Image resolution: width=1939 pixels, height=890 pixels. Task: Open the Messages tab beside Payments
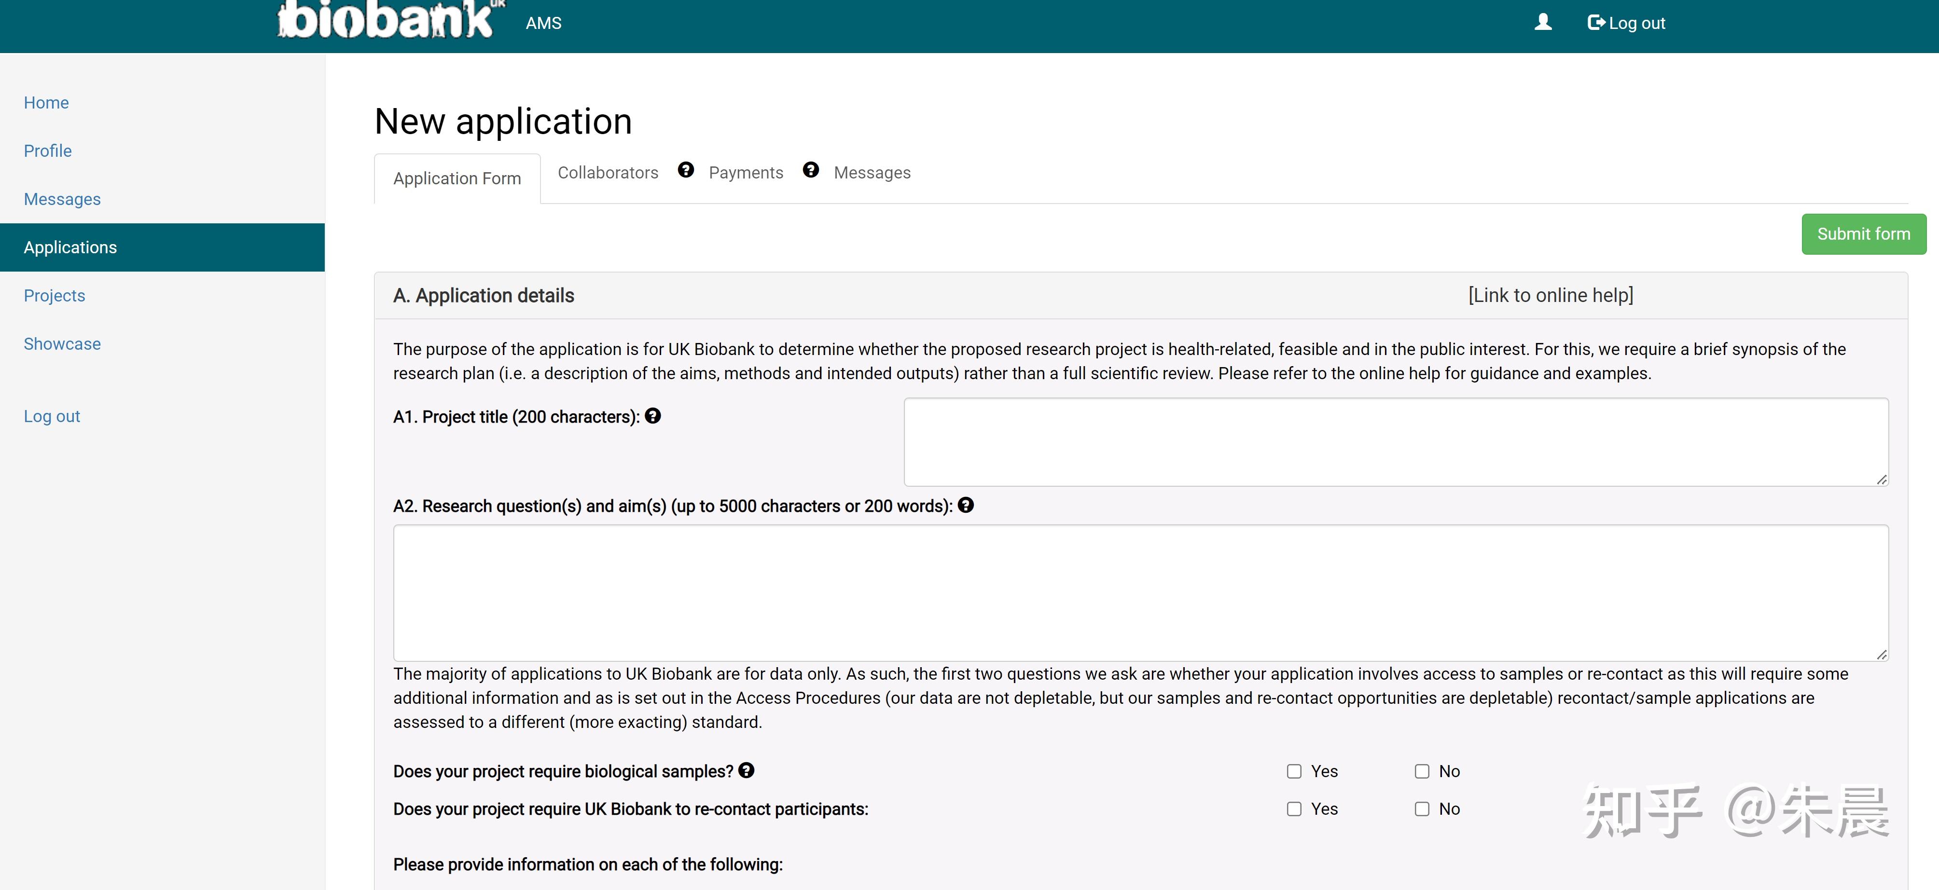click(872, 173)
